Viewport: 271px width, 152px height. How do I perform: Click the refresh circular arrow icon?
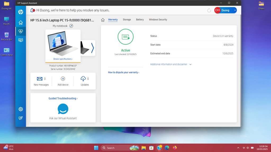209,10
